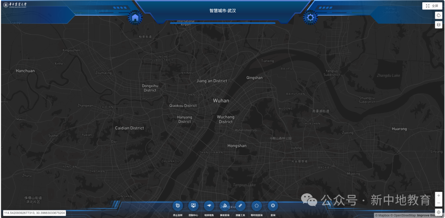Click the Hanchuan map label

25,71
